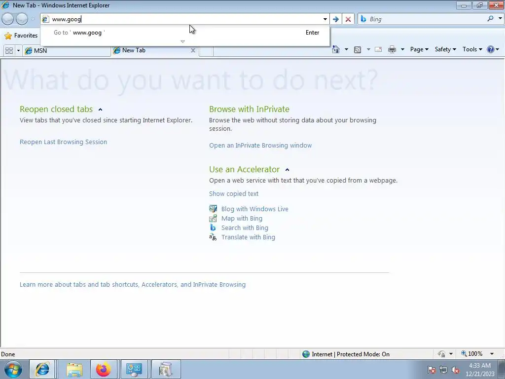
Task: Click the status bar security lock icon
Action: (441, 354)
